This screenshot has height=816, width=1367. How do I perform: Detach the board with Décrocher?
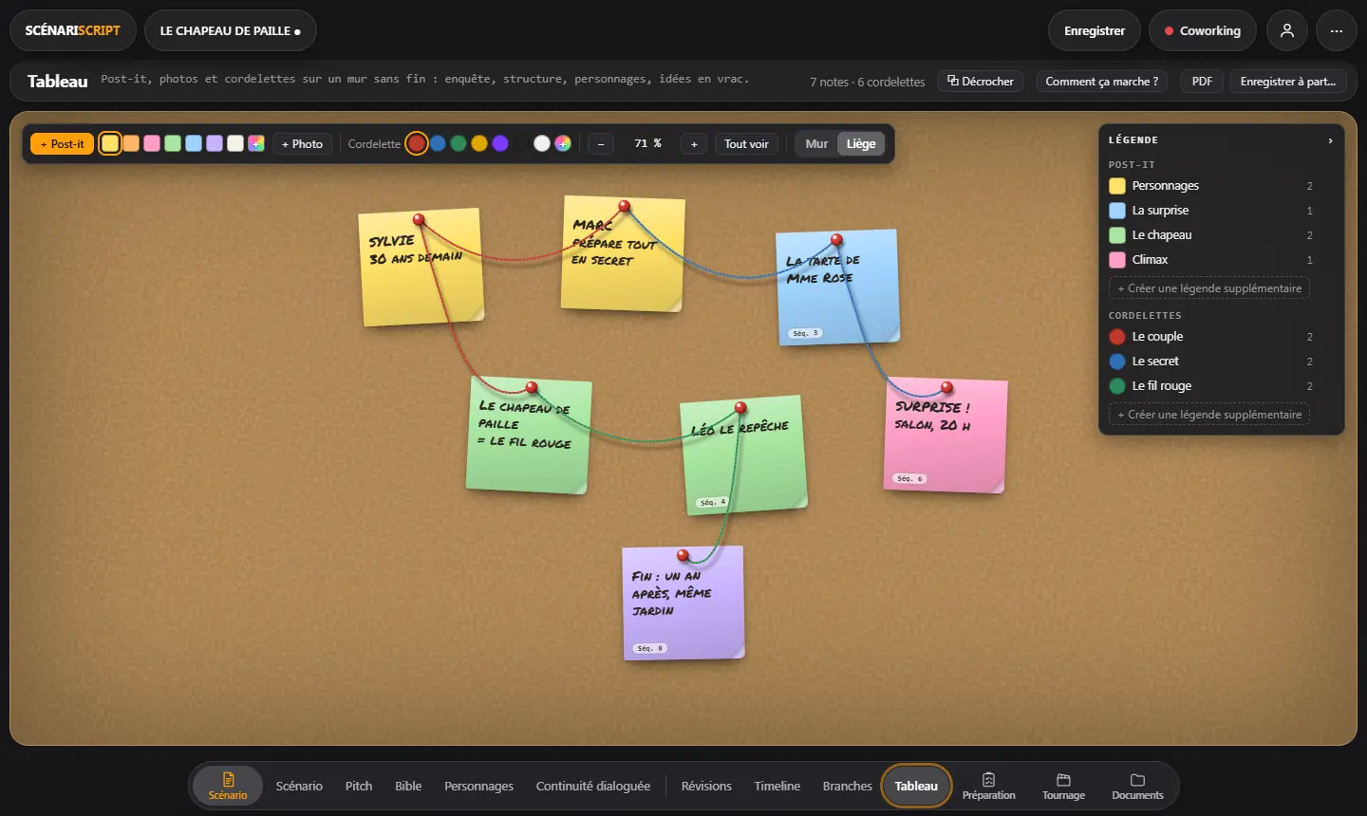tap(981, 82)
